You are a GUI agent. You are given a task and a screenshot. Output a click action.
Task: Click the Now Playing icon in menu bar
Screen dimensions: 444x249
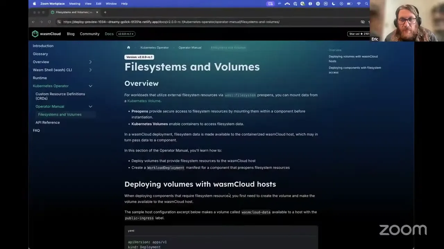tap(341, 3)
